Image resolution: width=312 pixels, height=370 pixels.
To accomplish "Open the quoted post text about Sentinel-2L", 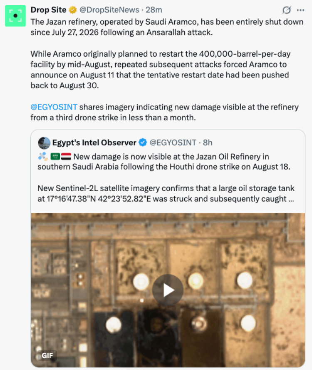I will point(166,193).
